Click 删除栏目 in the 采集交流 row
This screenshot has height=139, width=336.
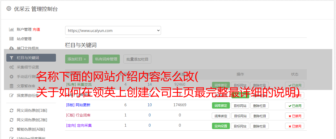260,85
